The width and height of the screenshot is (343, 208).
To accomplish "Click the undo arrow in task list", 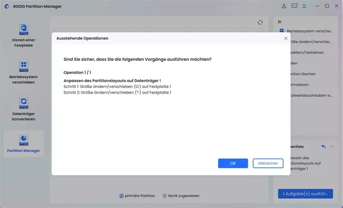I will coord(323,147).
